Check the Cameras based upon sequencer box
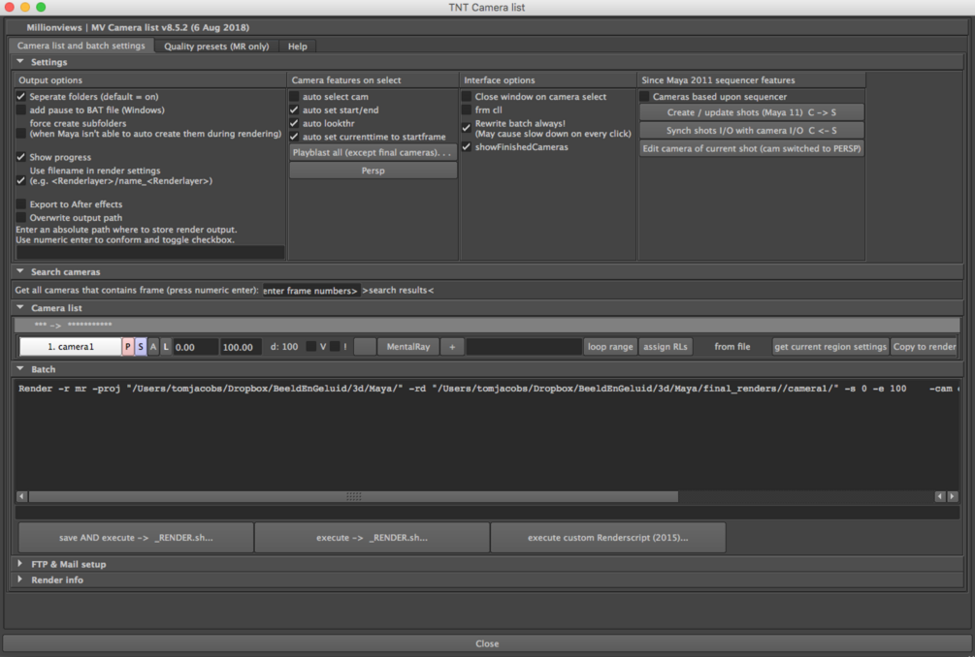The image size is (975, 657). click(x=643, y=97)
